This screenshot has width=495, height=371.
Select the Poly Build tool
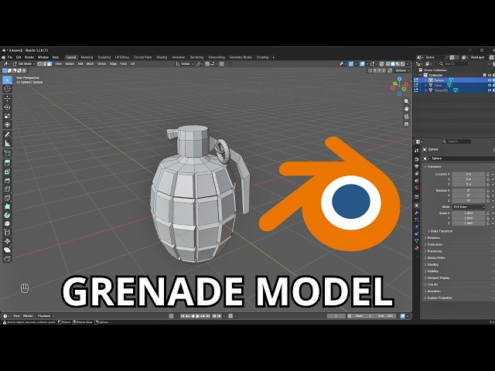click(7, 206)
